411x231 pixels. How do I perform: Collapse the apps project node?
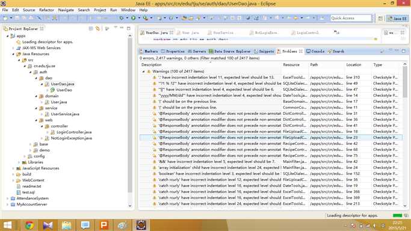click(x=7, y=36)
